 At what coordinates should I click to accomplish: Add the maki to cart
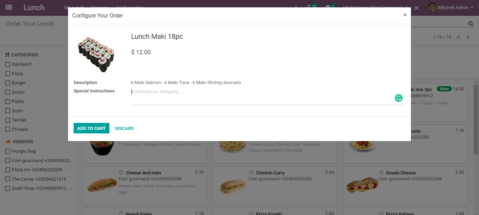[92, 129]
